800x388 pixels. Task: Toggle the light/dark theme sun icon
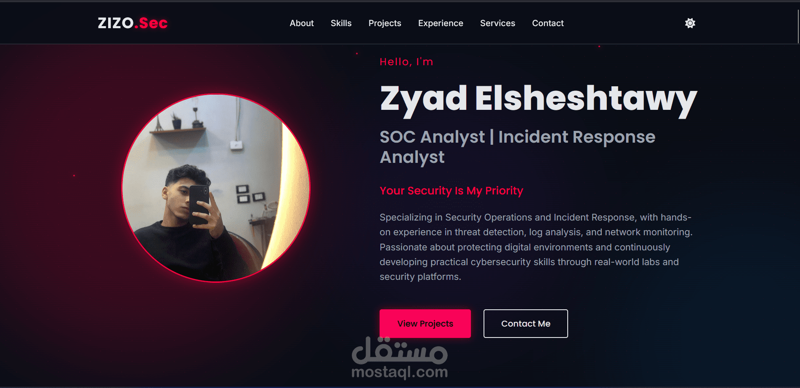click(x=690, y=23)
